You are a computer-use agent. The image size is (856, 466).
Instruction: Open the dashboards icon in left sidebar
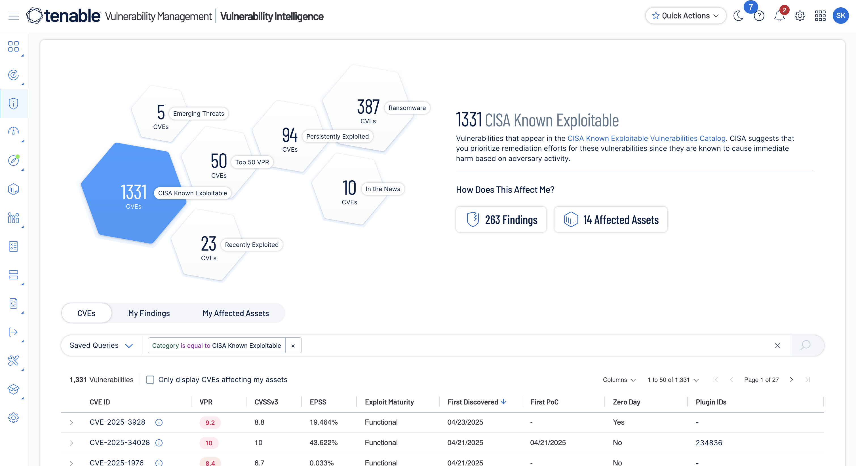(x=13, y=46)
